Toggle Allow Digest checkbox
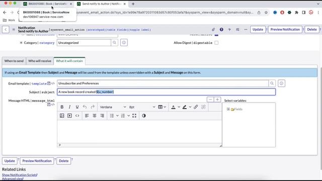322x181 pixels. (x=216, y=43)
